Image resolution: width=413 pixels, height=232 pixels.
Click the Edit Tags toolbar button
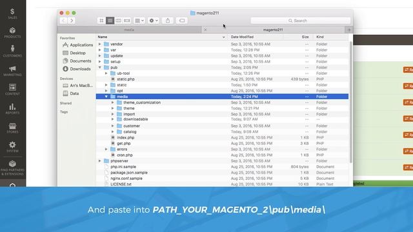tap(182, 21)
